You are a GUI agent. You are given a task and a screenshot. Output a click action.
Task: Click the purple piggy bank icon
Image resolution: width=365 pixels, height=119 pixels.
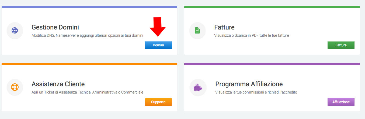(198, 87)
